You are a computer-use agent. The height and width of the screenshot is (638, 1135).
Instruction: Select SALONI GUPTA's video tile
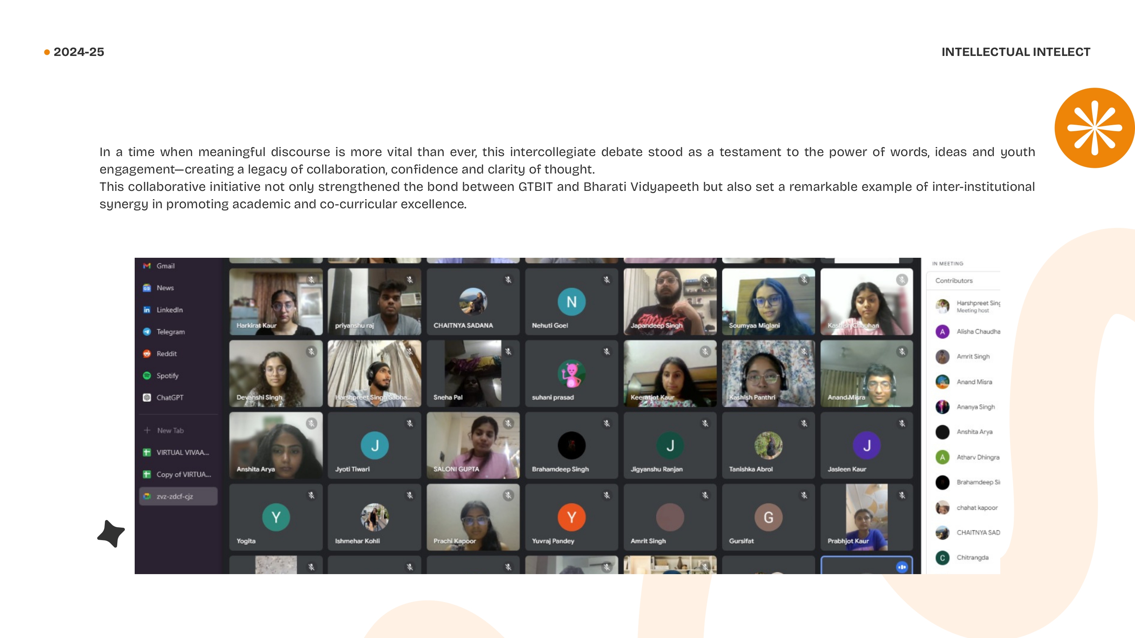[473, 445]
